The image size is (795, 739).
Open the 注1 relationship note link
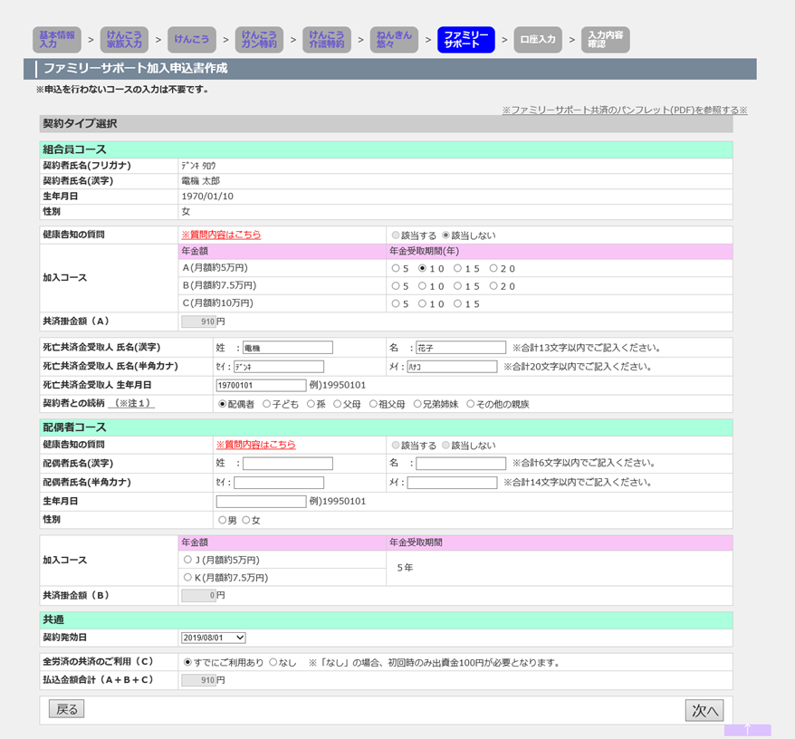click(x=131, y=404)
